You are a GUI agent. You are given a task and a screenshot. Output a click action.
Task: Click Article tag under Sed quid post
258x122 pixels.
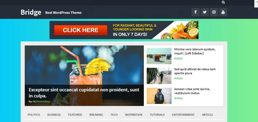(x=178, y=78)
